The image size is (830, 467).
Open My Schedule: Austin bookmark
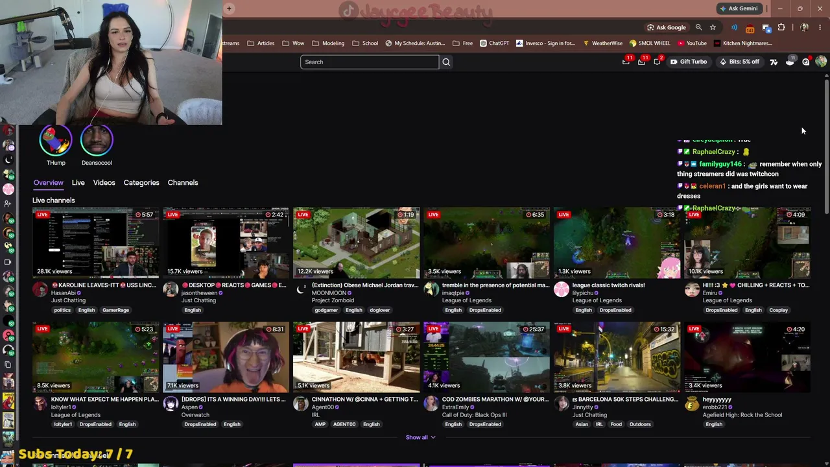click(415, 43)
